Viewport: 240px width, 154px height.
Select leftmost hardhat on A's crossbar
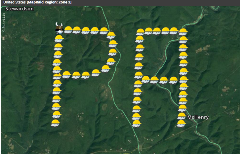pyautogui.click(x=145, y=79)
